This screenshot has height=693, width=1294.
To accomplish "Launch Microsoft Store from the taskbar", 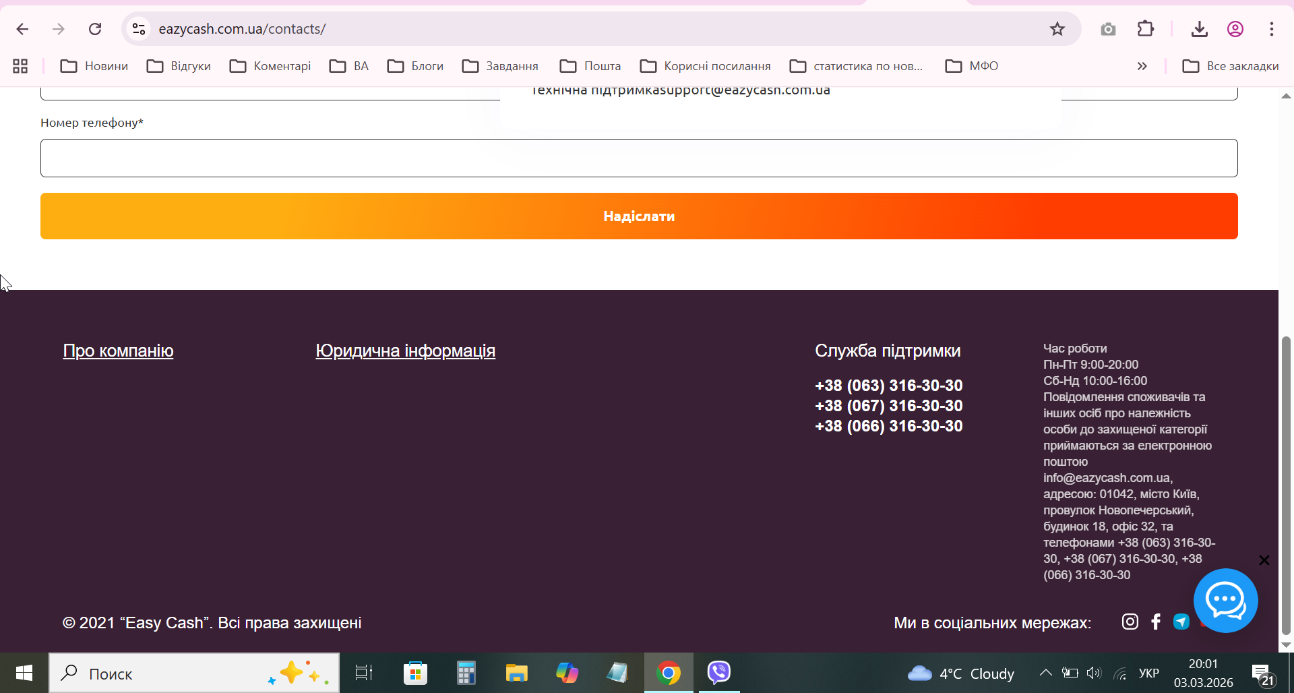I will 415,673.
